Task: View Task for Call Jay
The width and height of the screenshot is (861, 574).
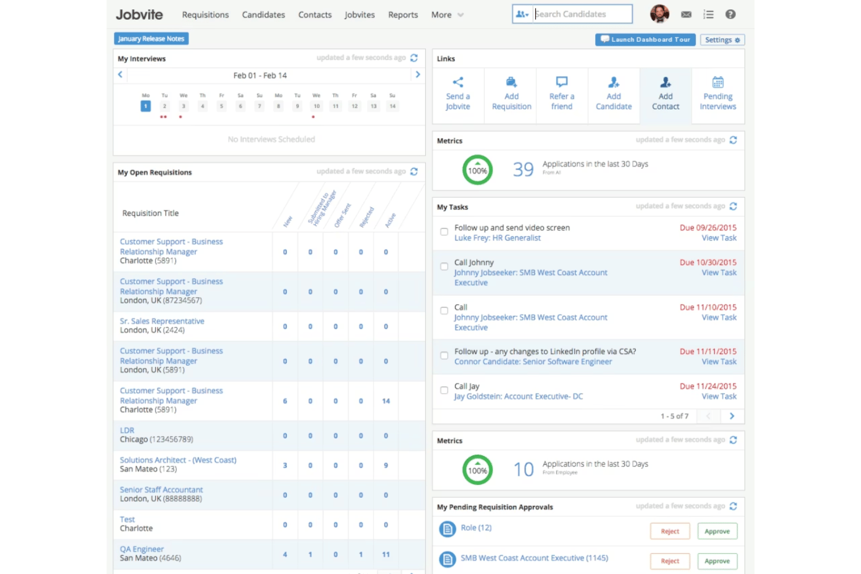Action: (x=719, y=397)
